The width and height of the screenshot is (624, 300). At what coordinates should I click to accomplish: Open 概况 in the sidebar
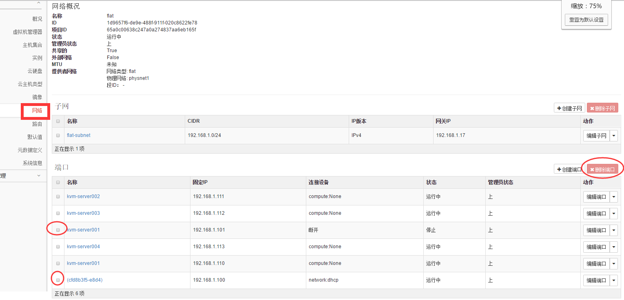(37, 19)
